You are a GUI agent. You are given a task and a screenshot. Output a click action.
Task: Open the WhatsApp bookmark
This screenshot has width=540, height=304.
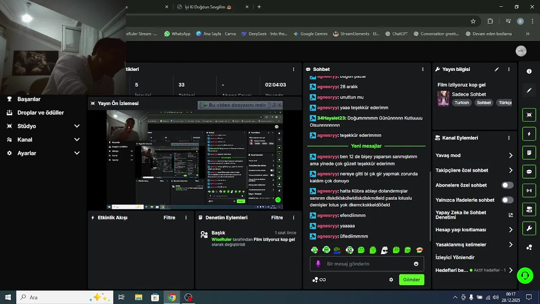pyautogui.click(x=177, y=34)
